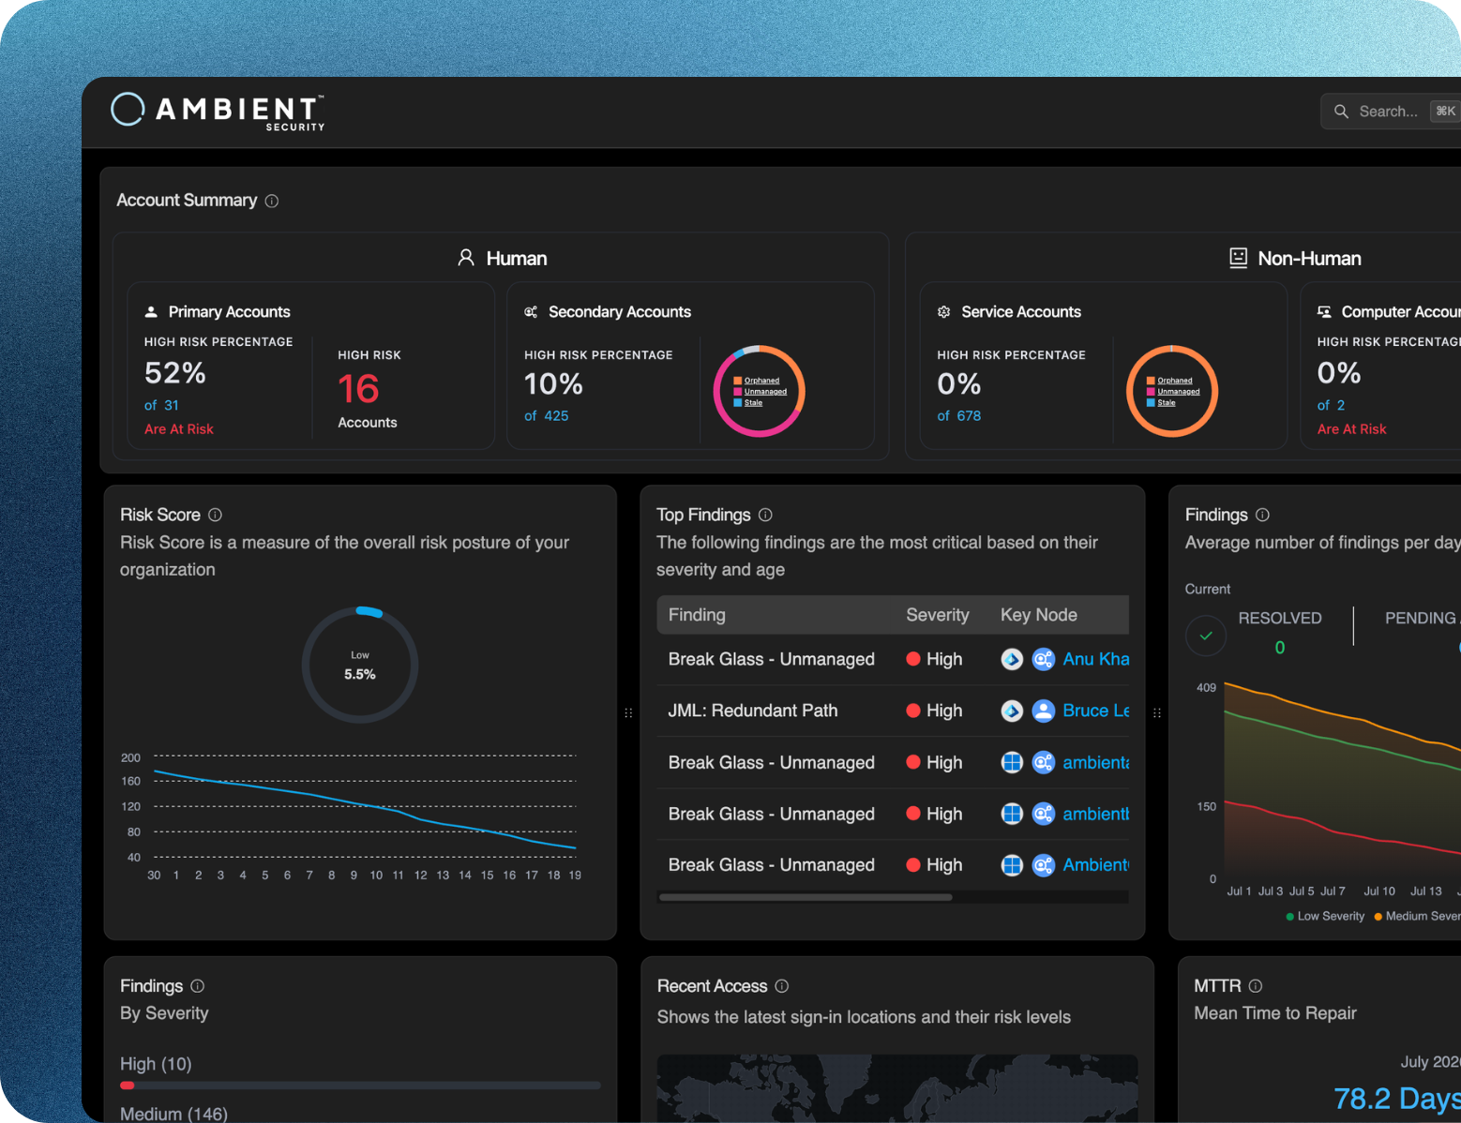Image resolution: width=1461 pixels, height=1123 pixels.
Task: Open the capitalized Ambient key node link
Action: point(1095,865)
